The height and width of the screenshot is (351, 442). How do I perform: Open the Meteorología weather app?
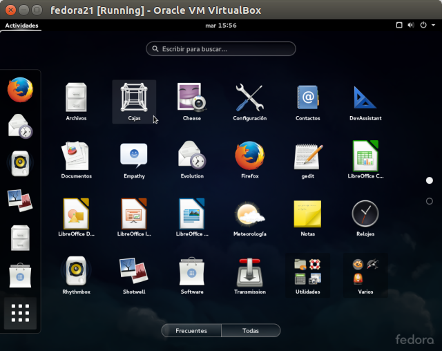pos(250,218)
